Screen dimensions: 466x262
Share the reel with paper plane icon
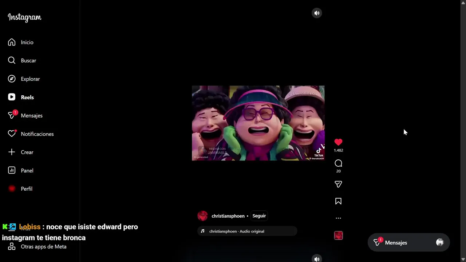(338, 184)
